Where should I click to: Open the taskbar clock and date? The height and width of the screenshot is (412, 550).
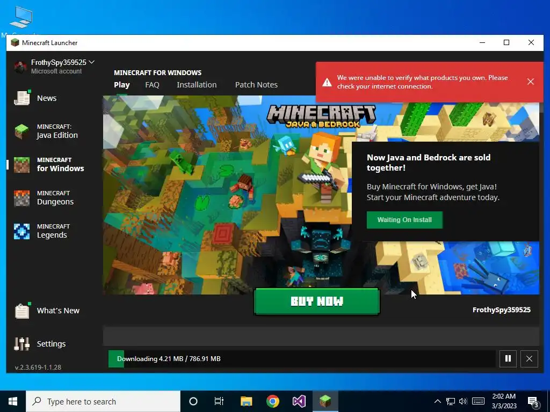504,401
